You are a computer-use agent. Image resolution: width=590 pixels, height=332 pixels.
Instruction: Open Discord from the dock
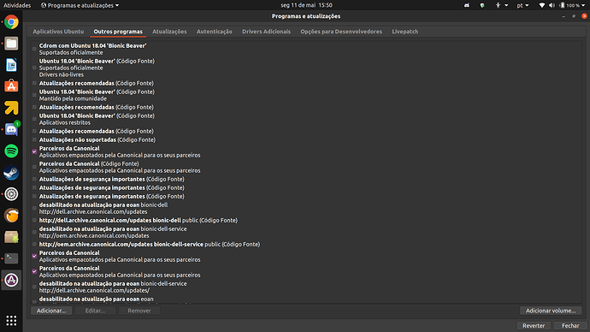coord(11,129)
